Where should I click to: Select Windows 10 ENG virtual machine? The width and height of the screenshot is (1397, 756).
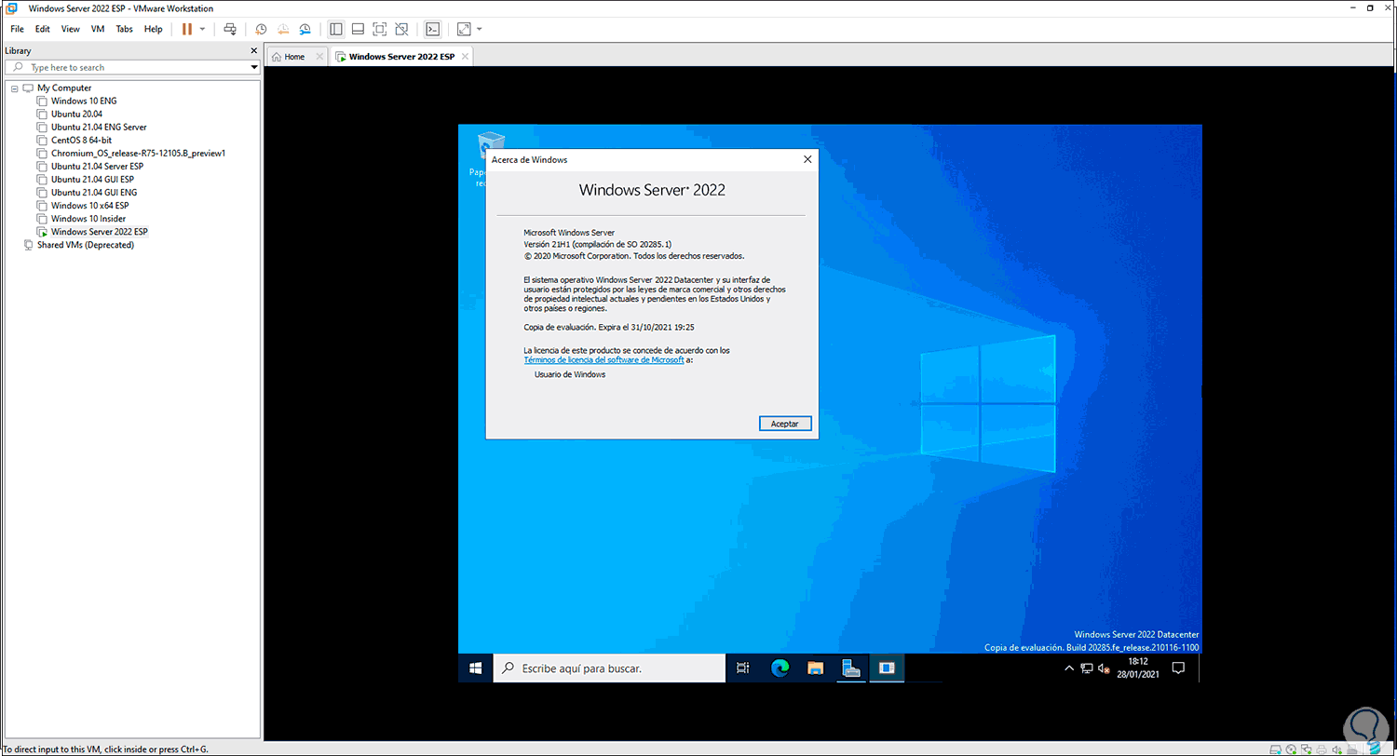[84, 101]
